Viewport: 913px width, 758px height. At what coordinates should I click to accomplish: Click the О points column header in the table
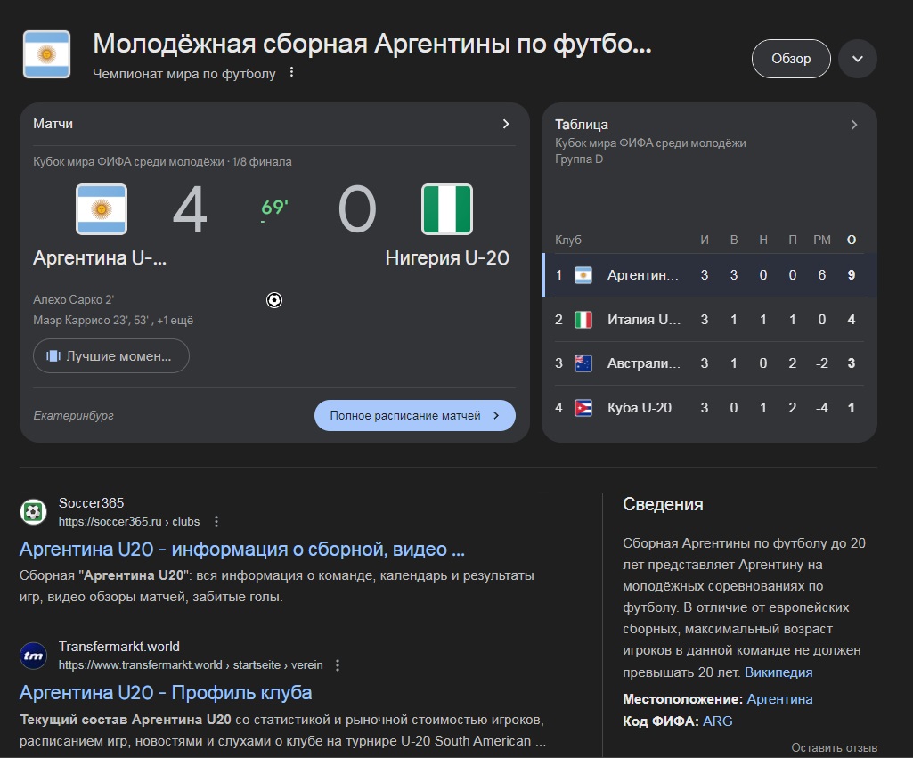(x=851, y=240)
